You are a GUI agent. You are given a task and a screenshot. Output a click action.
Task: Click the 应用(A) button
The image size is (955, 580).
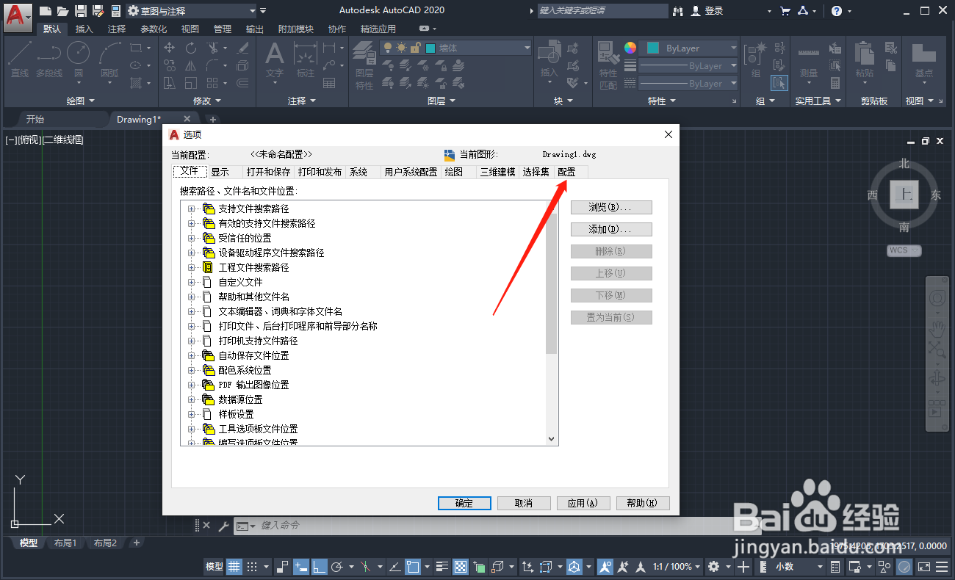coord(583,503)
